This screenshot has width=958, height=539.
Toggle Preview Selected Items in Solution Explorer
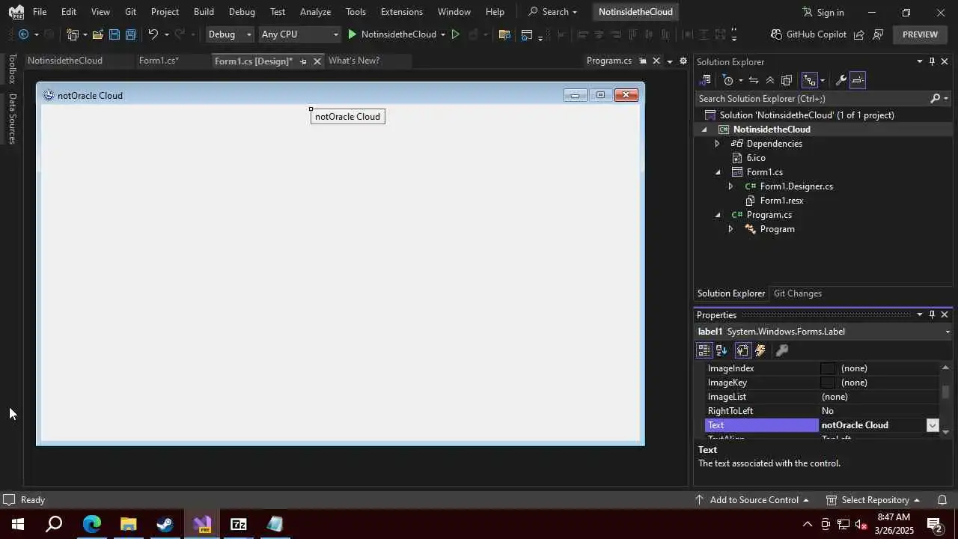coord(858,80)
